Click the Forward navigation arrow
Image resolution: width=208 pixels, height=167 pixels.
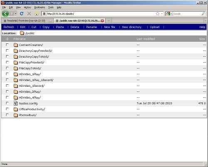click(12, 14)
